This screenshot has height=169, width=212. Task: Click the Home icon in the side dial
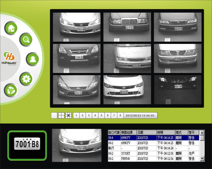click(x=11, y=28)
